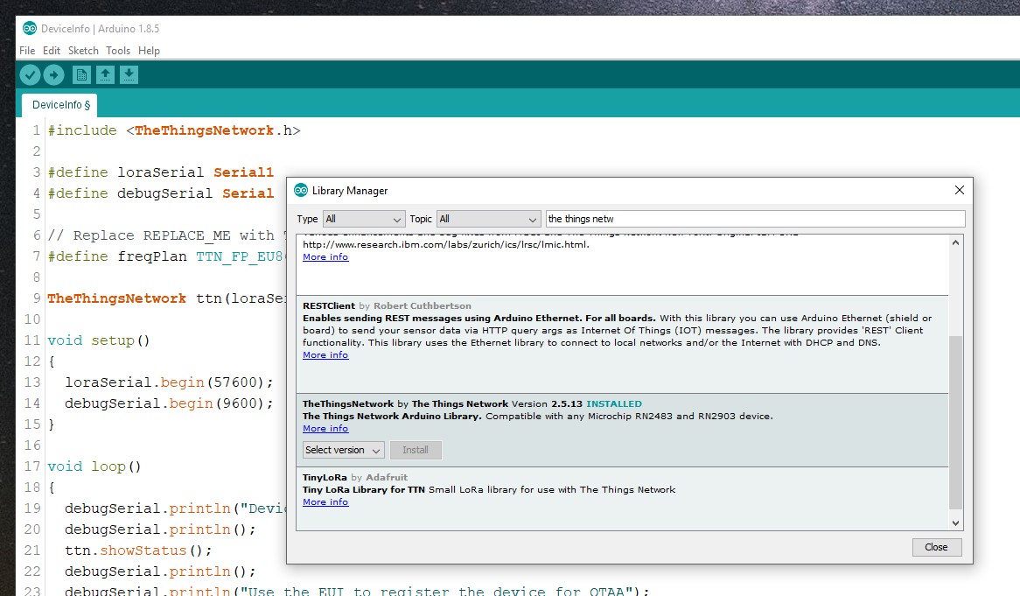
Task: Expand the Type filter dropdown
Action: coord(364,219)
